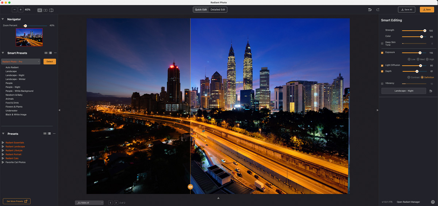Open the _ELI1884.tif file dropdown
Screen dimensions: 438x206
pos(89,203)
